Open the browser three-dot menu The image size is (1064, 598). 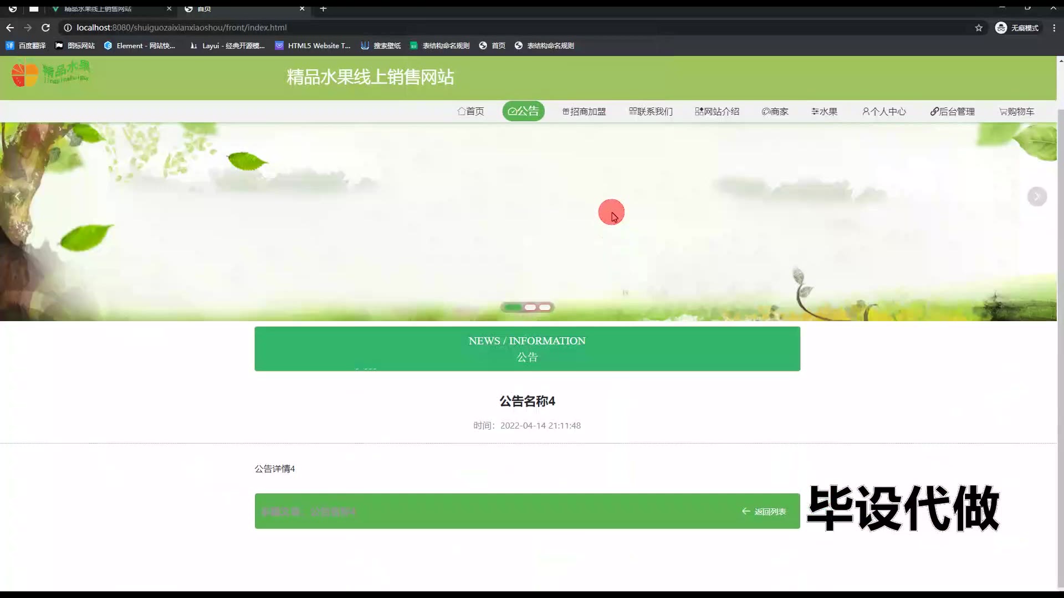click(x=1054, y=28)
